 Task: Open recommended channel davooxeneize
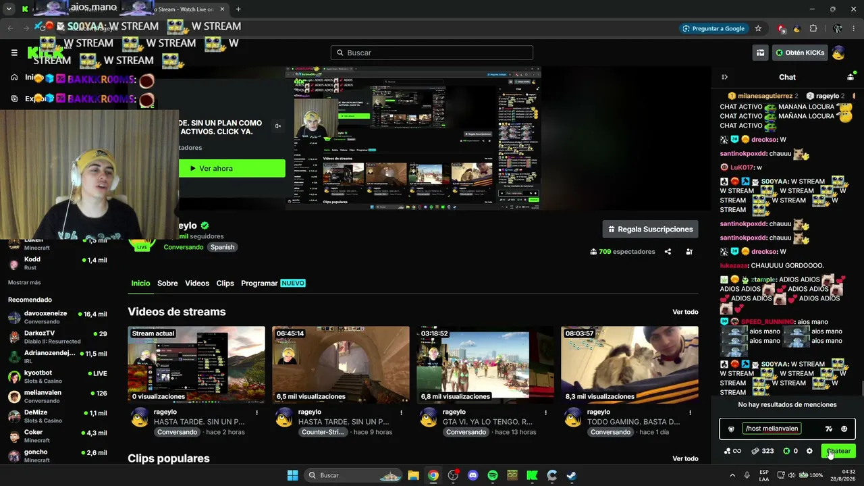[x=57, y=317]
